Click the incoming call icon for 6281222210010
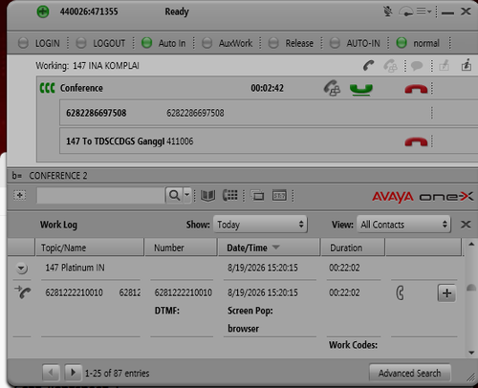478x388 pixels. (x=23, y=292)
